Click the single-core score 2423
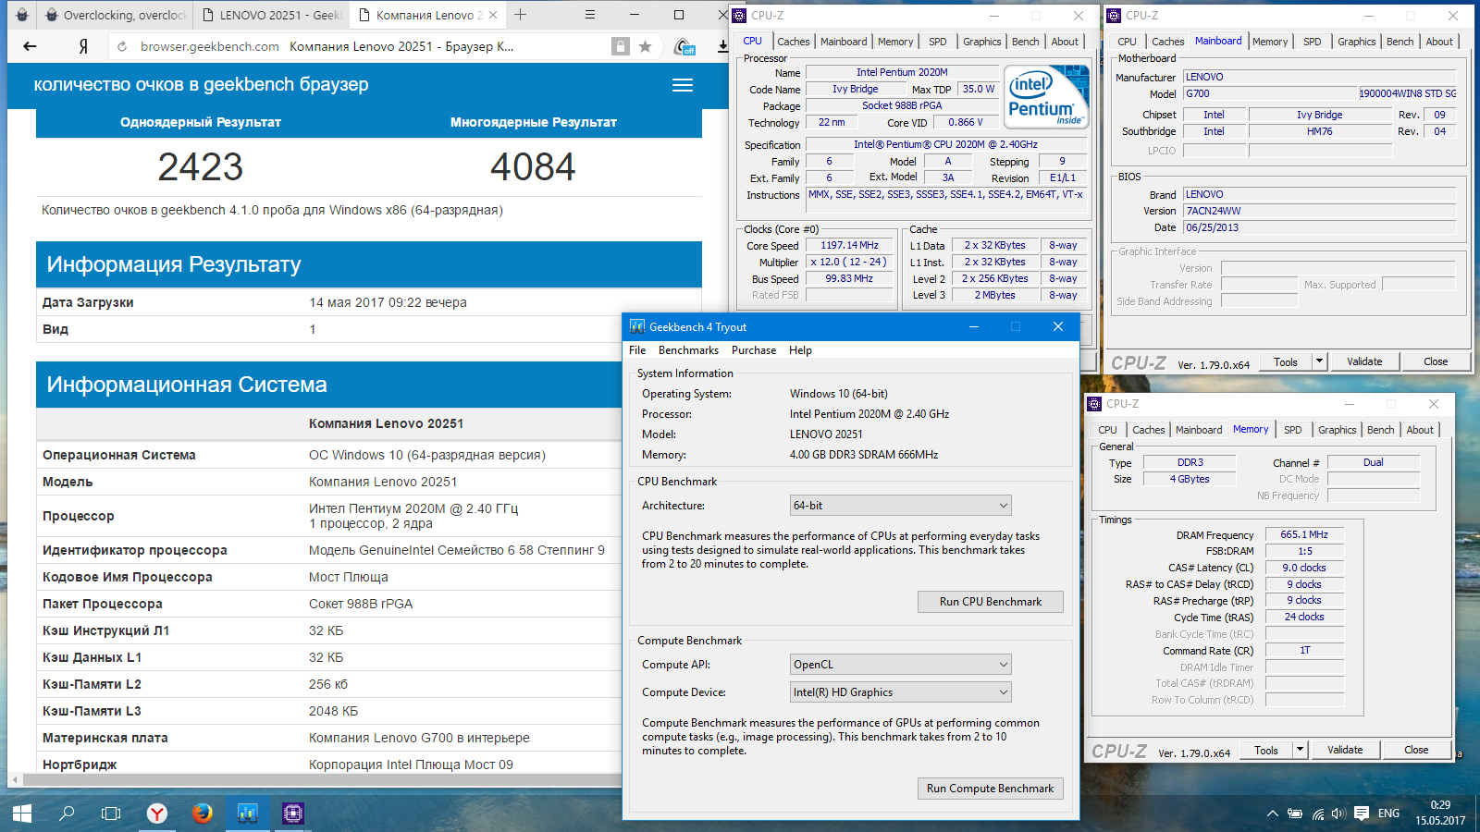Image resolution: width=1480 pixels, height=832 pixels. pos(201,167)
